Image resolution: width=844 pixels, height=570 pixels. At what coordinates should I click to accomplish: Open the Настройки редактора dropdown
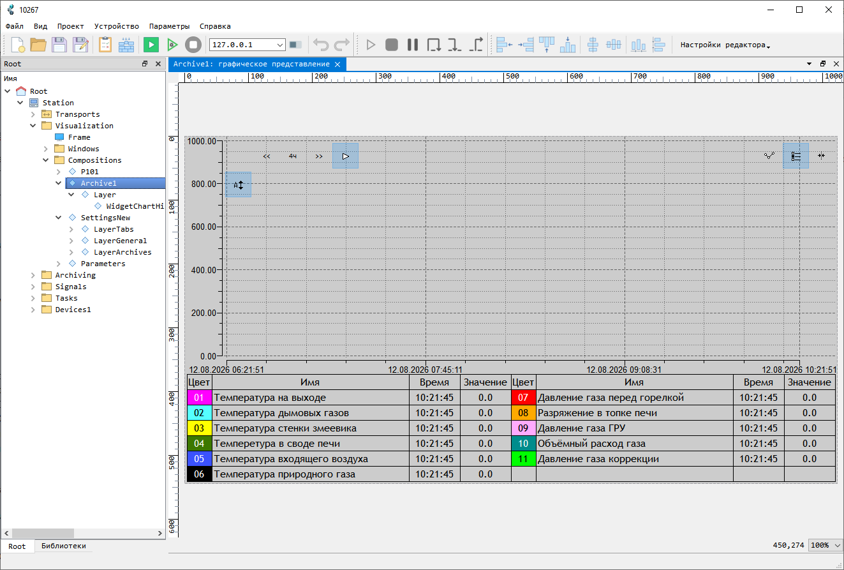[x=725, y=45]
